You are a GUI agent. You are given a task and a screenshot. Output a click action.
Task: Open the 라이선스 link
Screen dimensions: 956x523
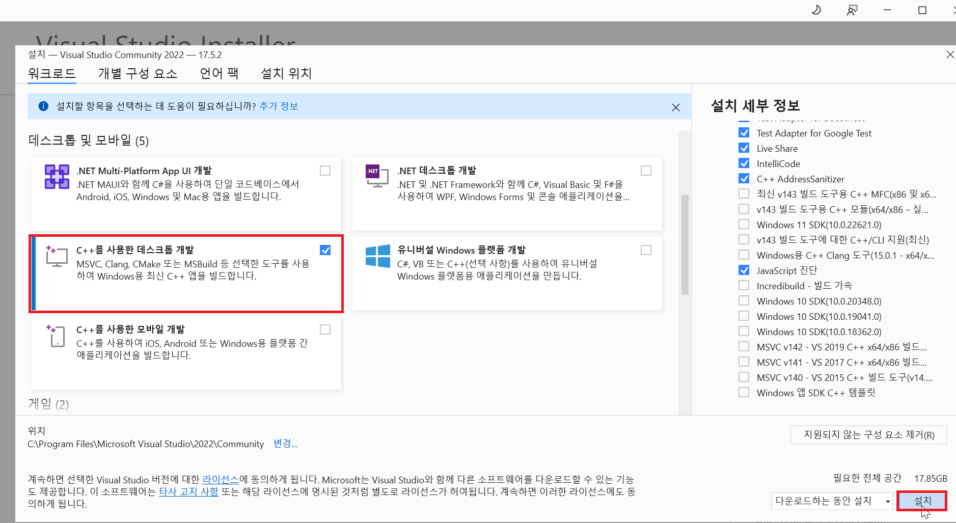221,479
